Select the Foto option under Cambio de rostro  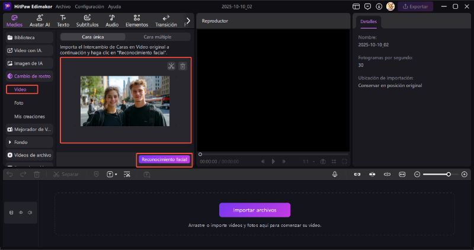pos(19,102)
